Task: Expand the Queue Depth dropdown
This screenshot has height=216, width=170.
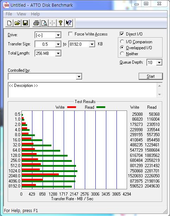Action: click(159, 63)
